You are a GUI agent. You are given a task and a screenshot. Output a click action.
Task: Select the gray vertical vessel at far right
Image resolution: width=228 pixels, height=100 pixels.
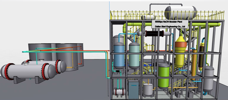(208, 79)
